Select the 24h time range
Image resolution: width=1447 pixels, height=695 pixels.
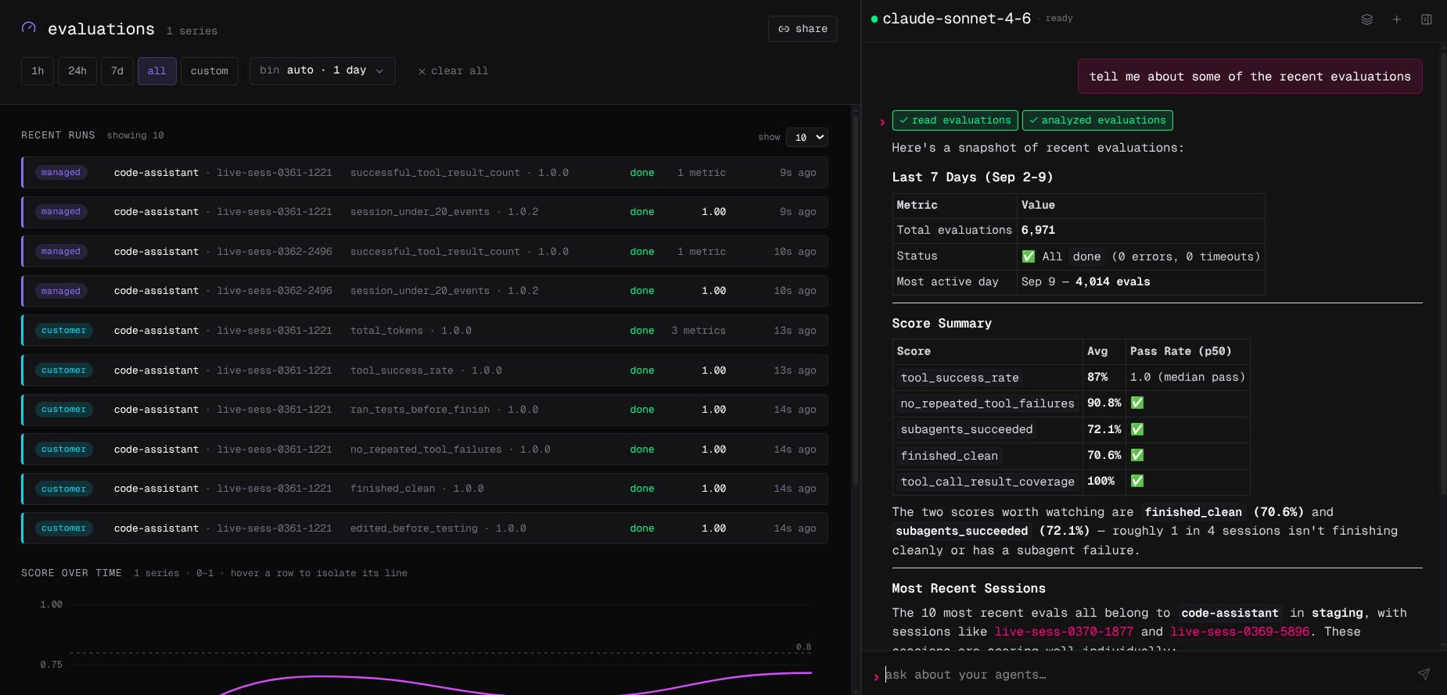pos(77,71)
